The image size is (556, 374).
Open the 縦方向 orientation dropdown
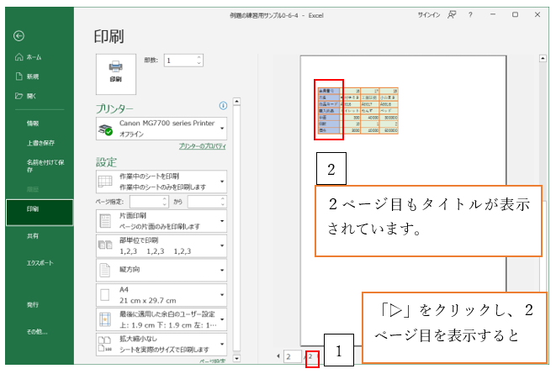tap(163, 271)
